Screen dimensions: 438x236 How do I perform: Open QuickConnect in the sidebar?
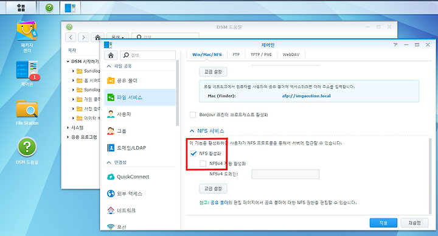tap(140, 177)
